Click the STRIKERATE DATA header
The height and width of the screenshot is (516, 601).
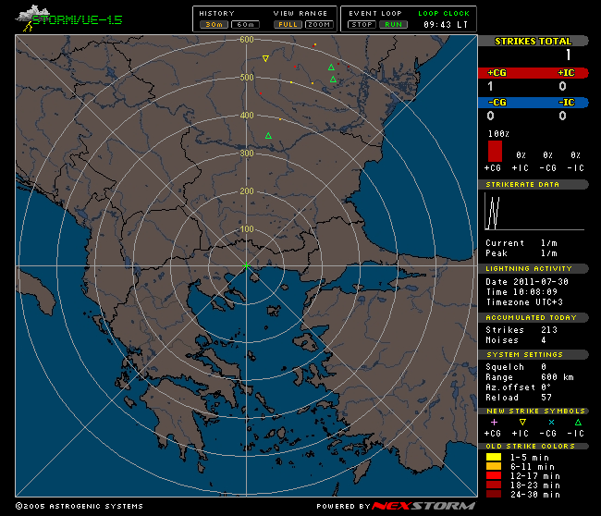[534, 184]
